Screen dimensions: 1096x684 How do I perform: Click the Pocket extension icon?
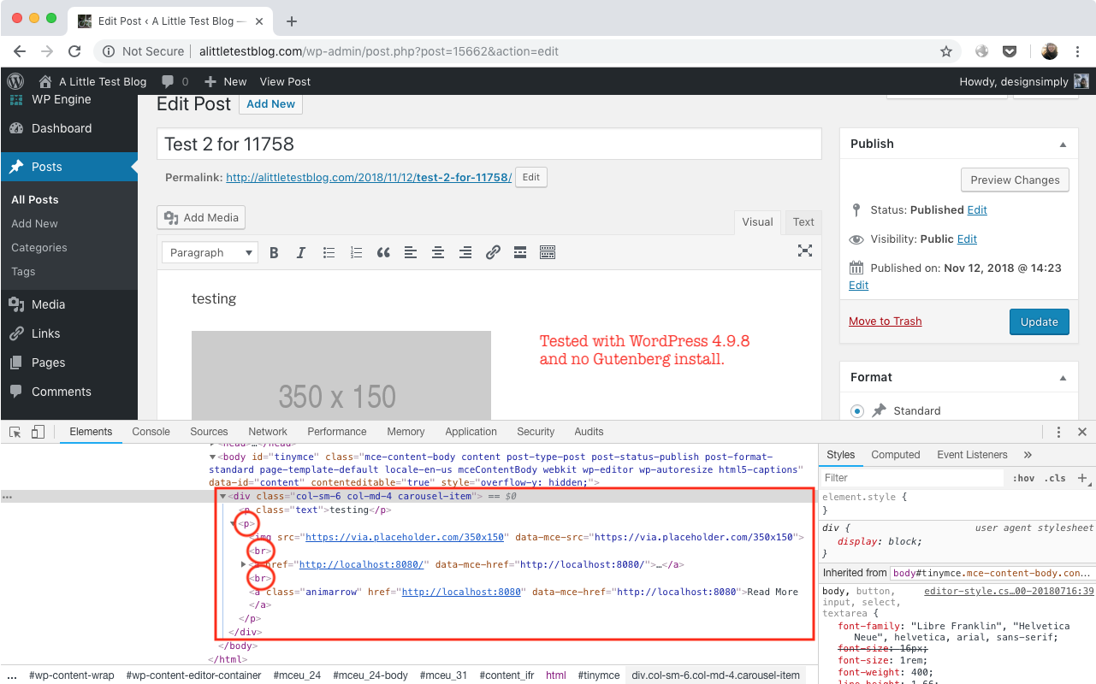tap(1010, 51)
